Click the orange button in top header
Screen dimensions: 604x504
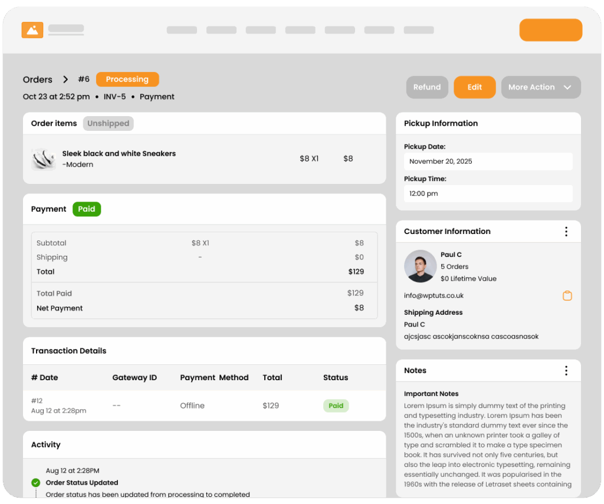pos(550,30)
